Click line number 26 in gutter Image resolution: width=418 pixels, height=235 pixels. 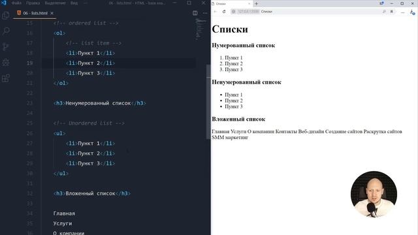(29, 133)
